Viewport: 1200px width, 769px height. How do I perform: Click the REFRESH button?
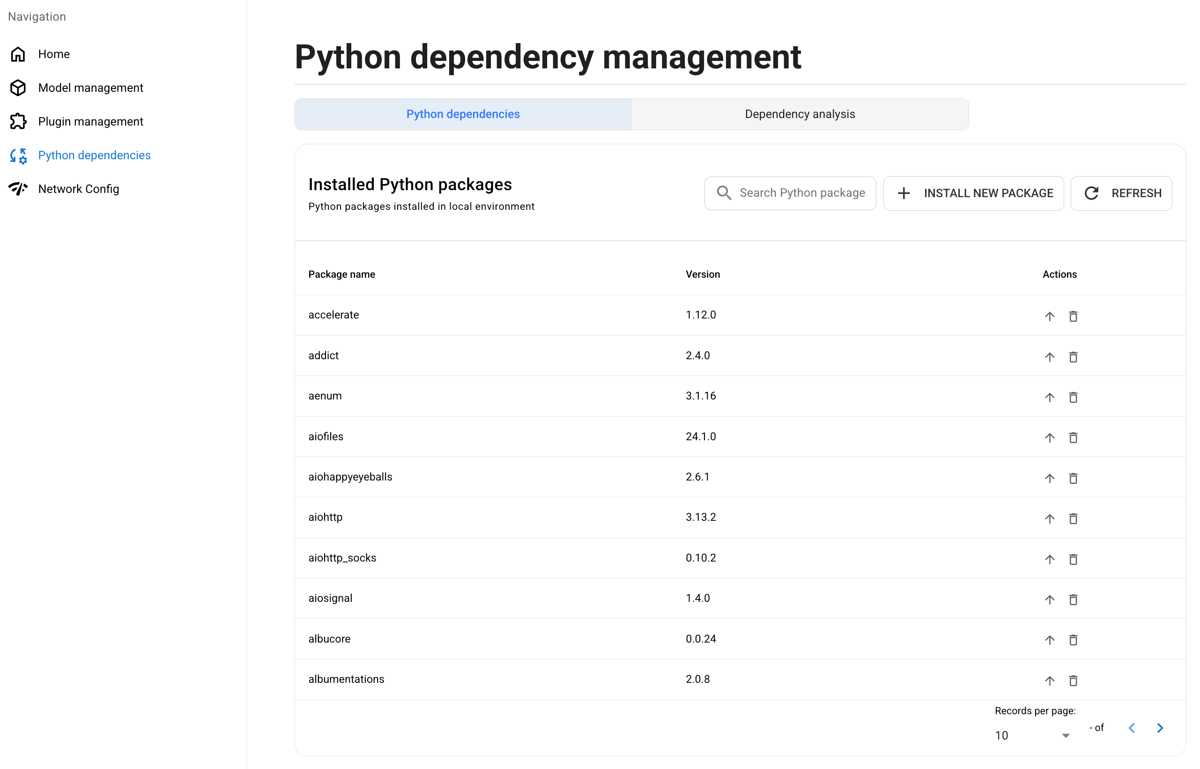[1121, 193]
